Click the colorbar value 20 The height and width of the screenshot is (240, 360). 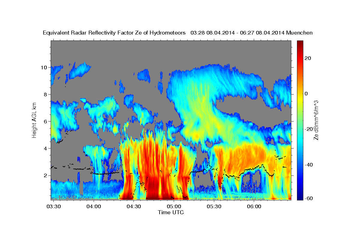307,58
